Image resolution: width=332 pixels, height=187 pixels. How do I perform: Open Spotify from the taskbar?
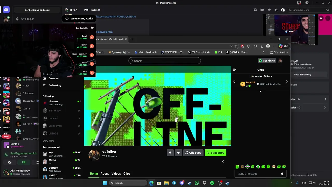click(x=212, y=183)
